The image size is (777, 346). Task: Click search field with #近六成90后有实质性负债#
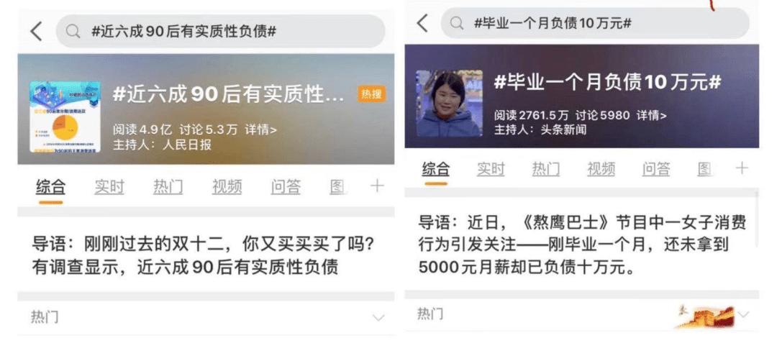(221, 32)
